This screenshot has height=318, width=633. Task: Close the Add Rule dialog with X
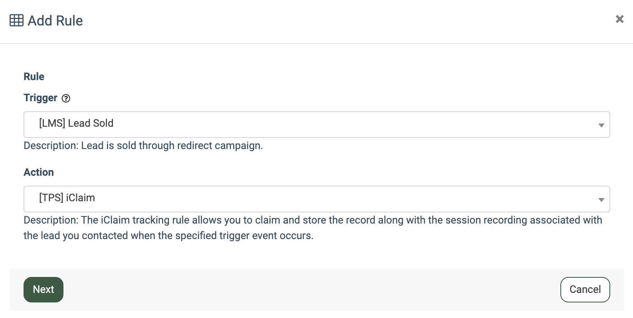pyautogui.click(x=619, y=19)
